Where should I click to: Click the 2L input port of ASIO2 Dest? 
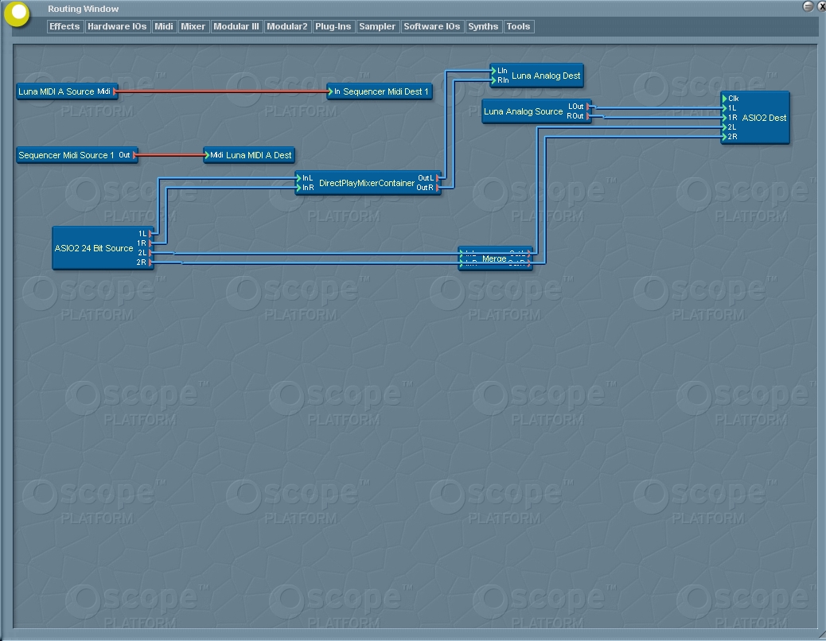click(x=725, y=126)
